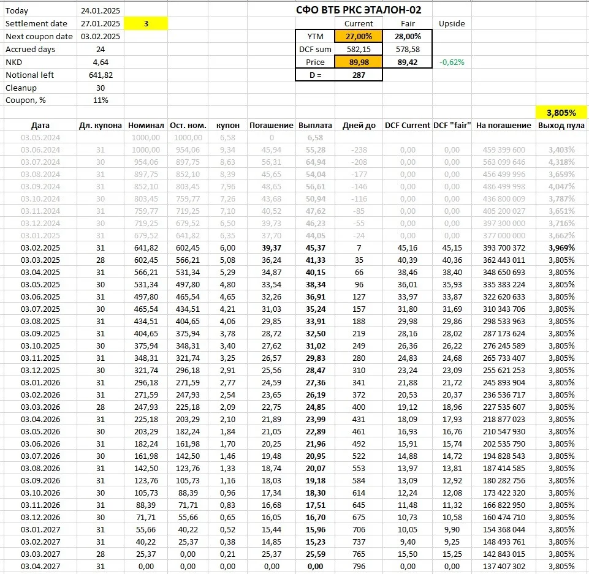Click the Fair Price cell 89,42

408,62
